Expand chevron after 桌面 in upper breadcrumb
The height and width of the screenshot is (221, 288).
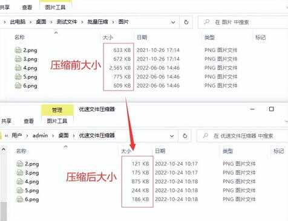click(x=51, y=22)
